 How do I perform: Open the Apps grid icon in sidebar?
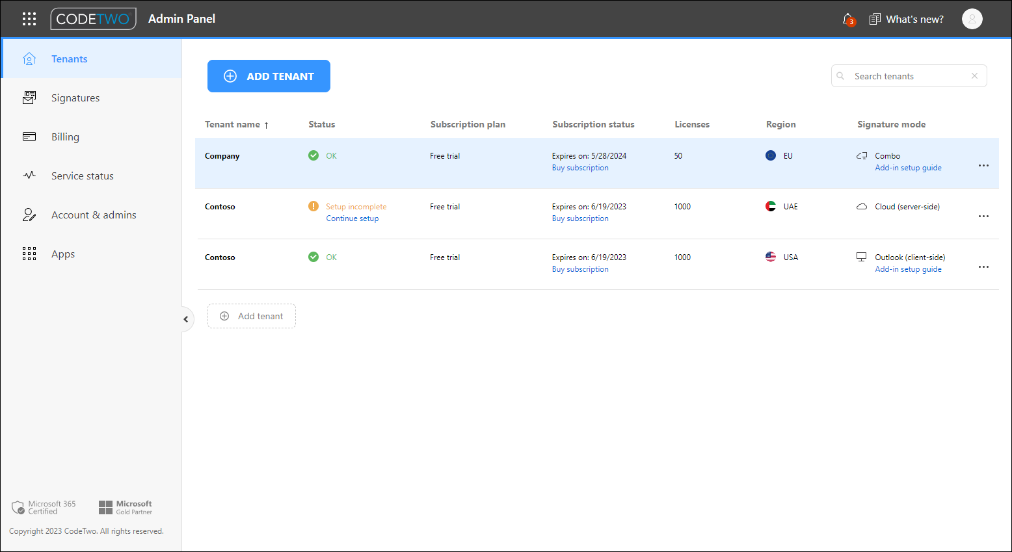coord(29,254)
